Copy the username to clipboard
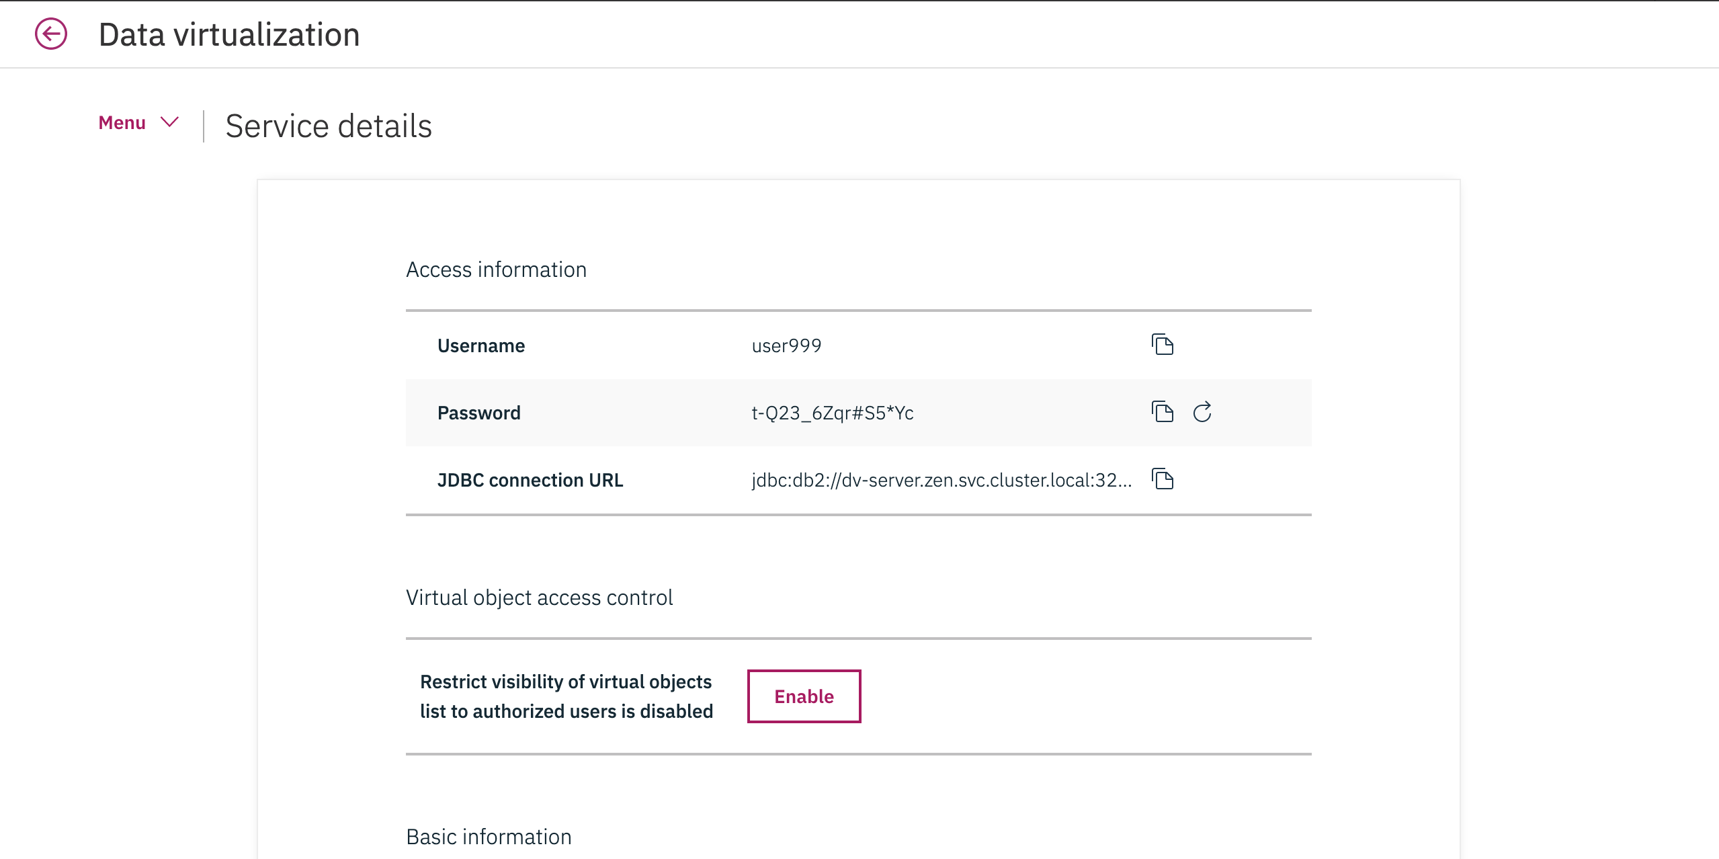Viewport: 1719px width, 859px height. (1162, 345)
